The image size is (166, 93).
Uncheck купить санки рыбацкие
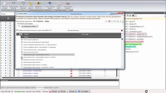click(22, 40)
